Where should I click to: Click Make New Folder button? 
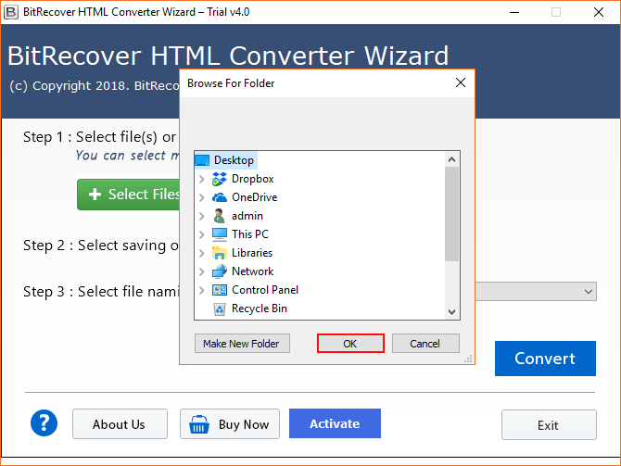pos(242,344)
